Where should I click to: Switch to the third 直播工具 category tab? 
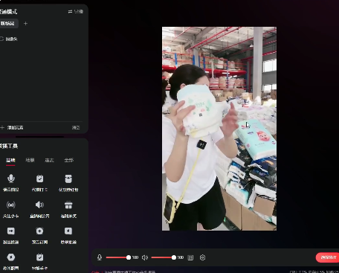pyautogui.click(x=49, y=160)
